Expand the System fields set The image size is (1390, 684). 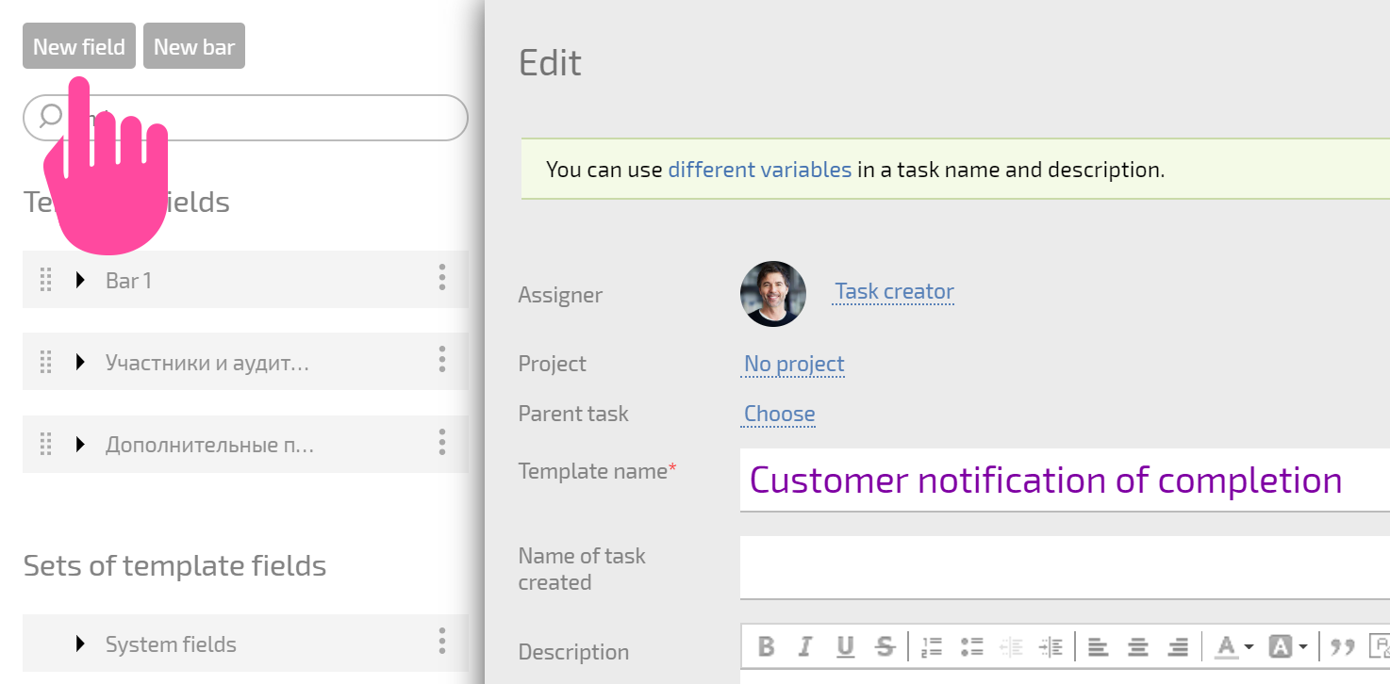(x=80, y=644)
